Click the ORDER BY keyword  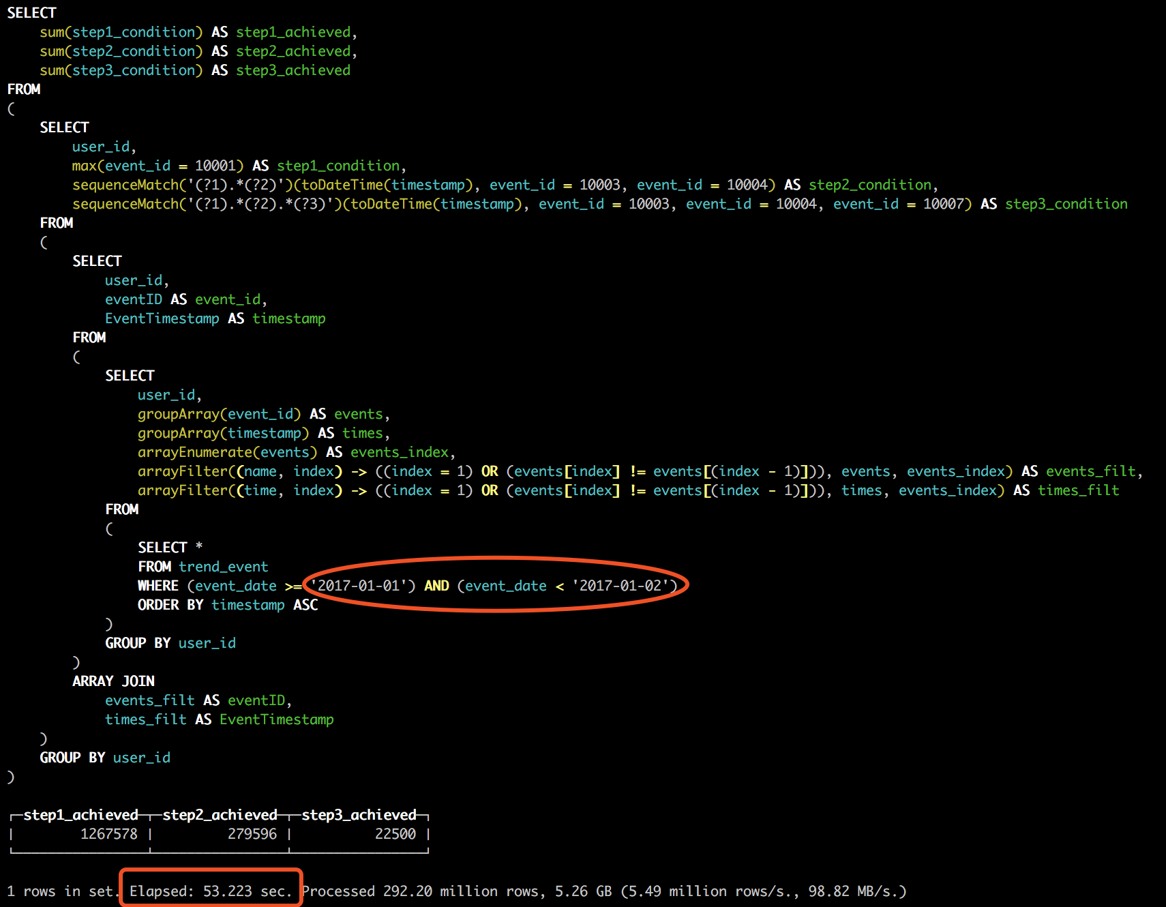pyautogui.click(x=170, y=605)
